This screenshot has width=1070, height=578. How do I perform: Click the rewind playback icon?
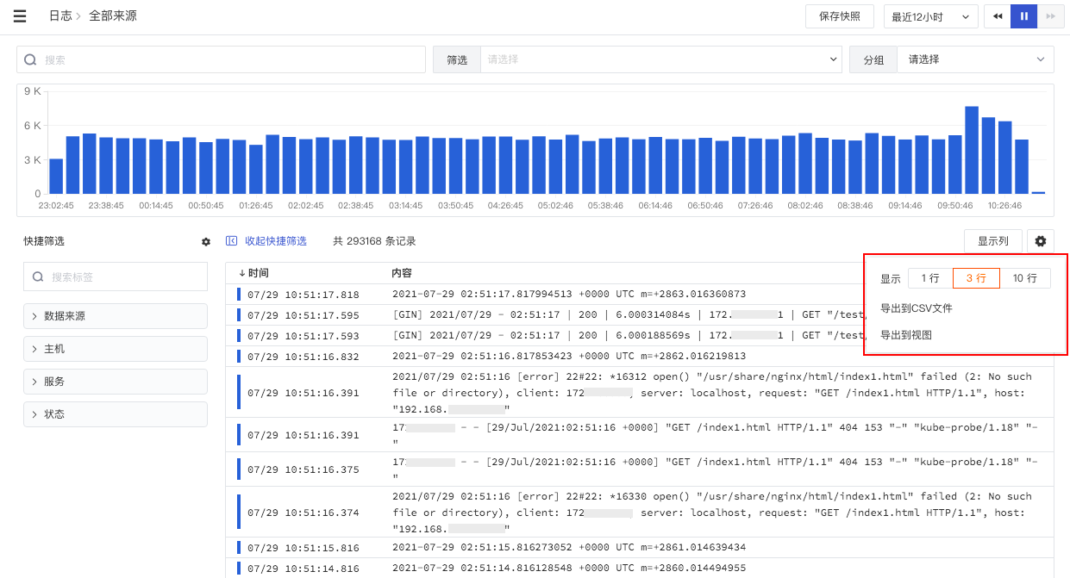pos(998,16)
